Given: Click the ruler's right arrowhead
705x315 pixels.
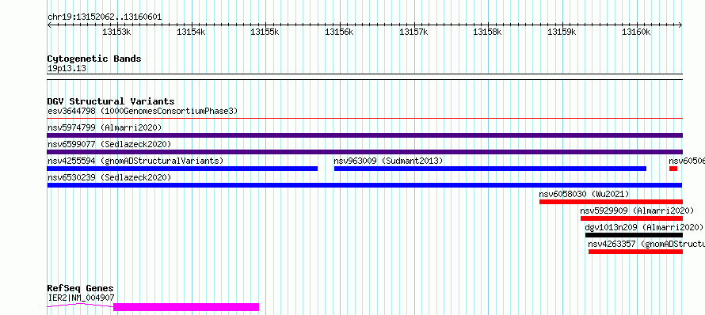Looking at the screenshot, I should pos(680,25).
